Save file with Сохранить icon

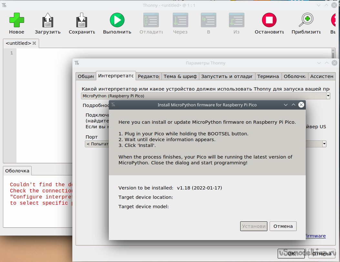coord(82,20)
